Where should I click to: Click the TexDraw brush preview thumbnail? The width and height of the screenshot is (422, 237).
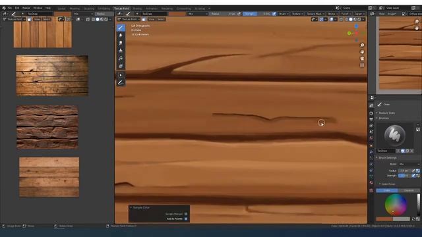point(394,135)
